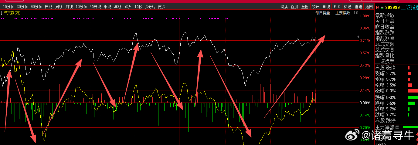Click the 标记 mark button
The width and height of the screenshot is (418, 145).
click(347, 7)
